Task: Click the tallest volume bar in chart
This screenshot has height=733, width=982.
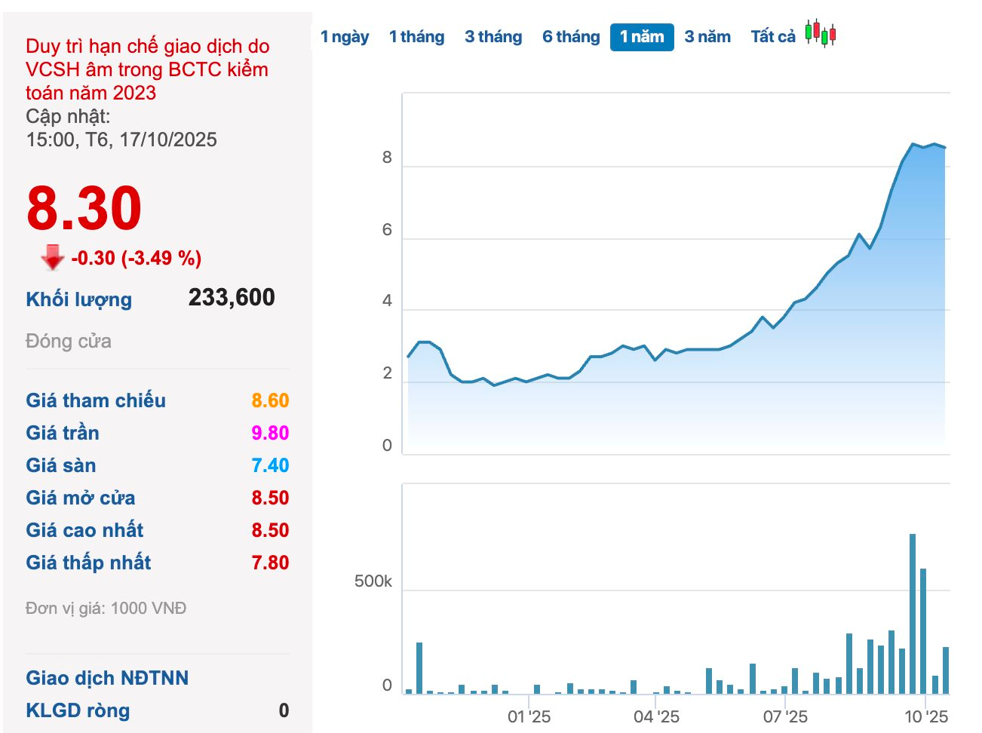Action: (913, 613)
